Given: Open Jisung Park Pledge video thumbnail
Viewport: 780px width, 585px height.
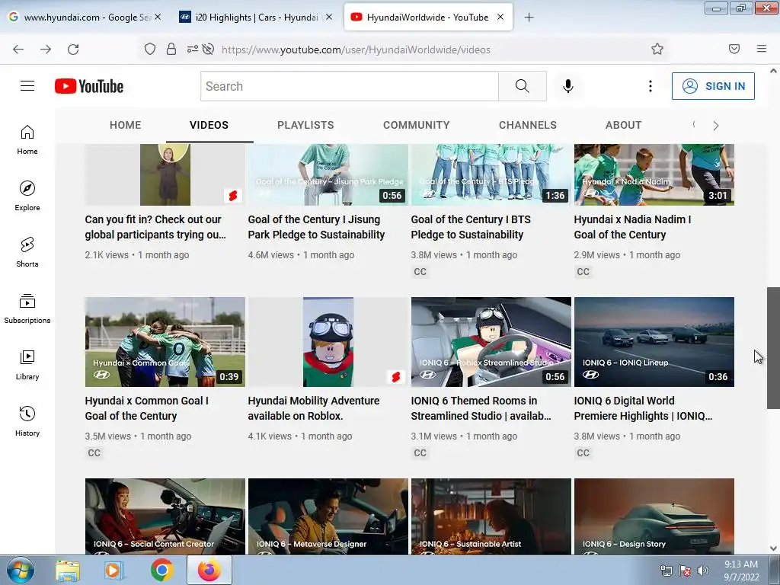Looking at the screenshot, I should point(328,174).
